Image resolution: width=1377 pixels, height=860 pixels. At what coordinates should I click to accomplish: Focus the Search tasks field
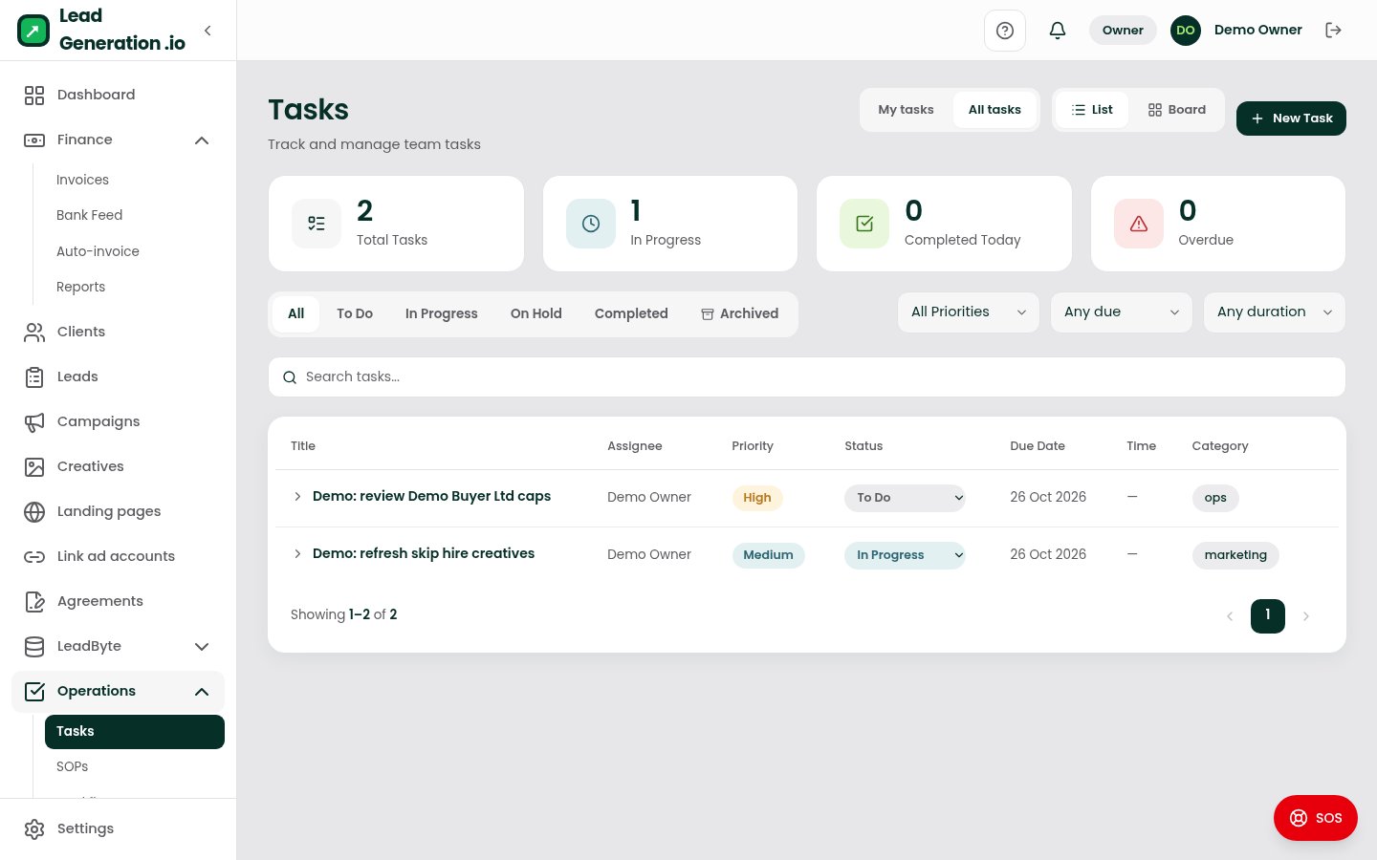(x=807, y=377)
